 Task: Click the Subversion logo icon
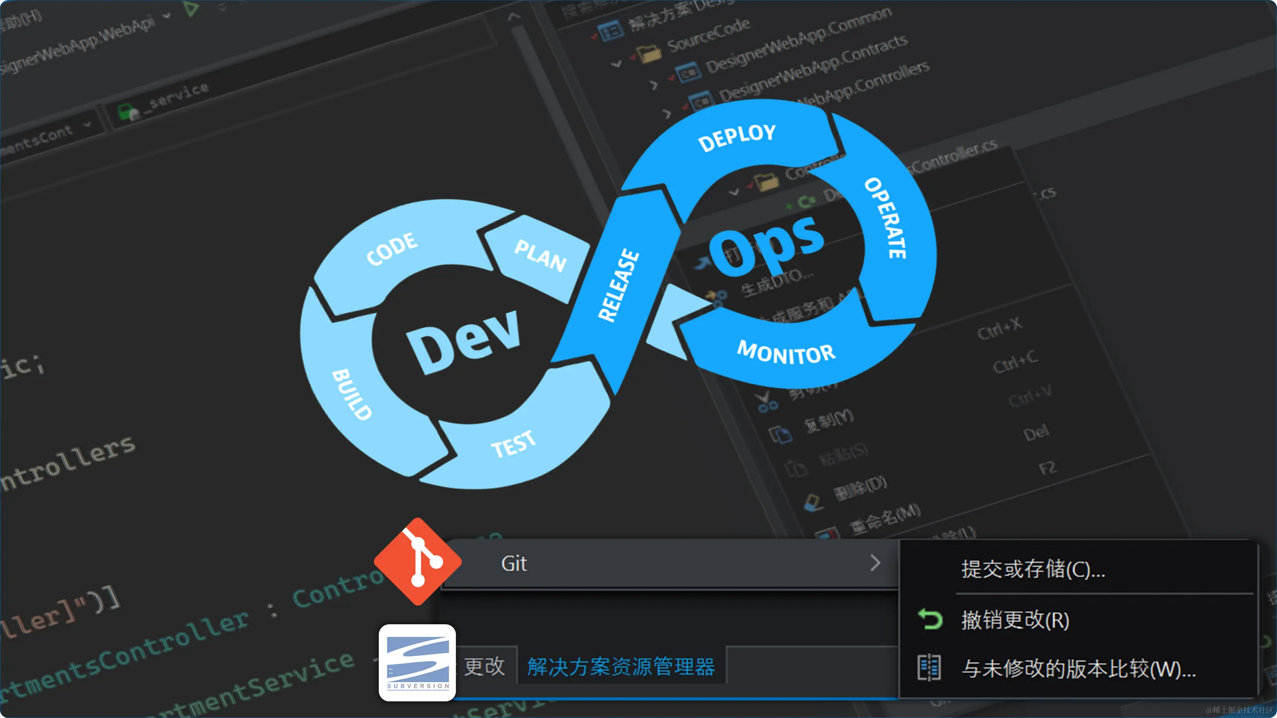coord(417,663)
